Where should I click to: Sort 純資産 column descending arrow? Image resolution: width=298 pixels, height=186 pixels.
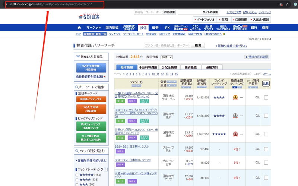point(204,87)
